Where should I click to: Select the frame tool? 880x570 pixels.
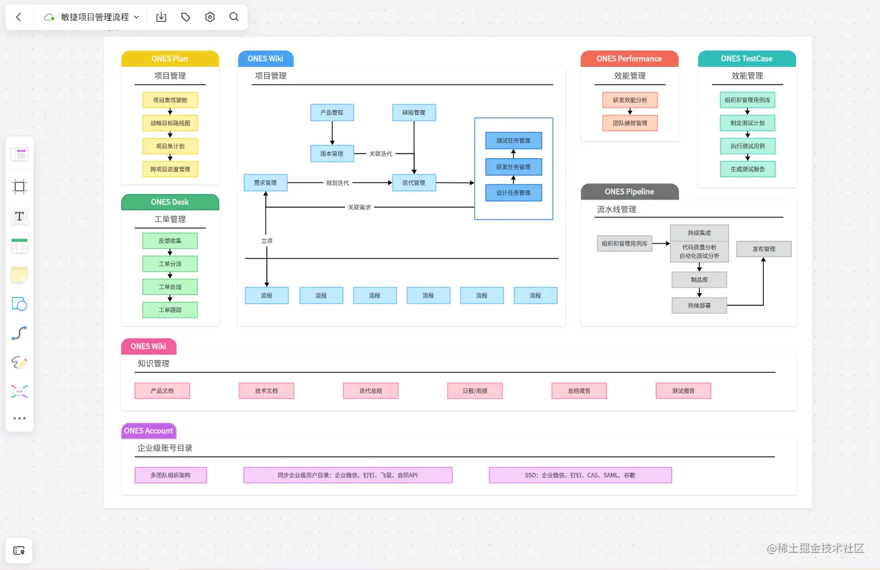pyautogui.click(x=19, y=187)
